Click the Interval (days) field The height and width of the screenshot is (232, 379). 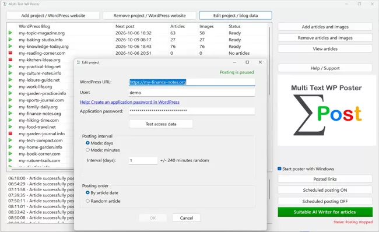tap(143, 160)
